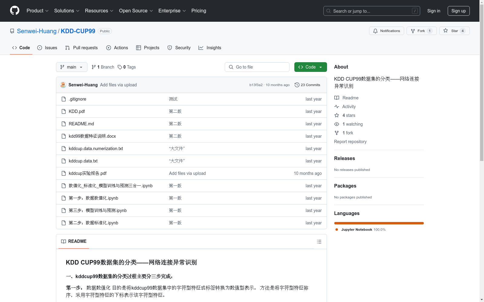Expand the Solutions menu
Viewport: 484px width, 302px height.
coord(67,11)
